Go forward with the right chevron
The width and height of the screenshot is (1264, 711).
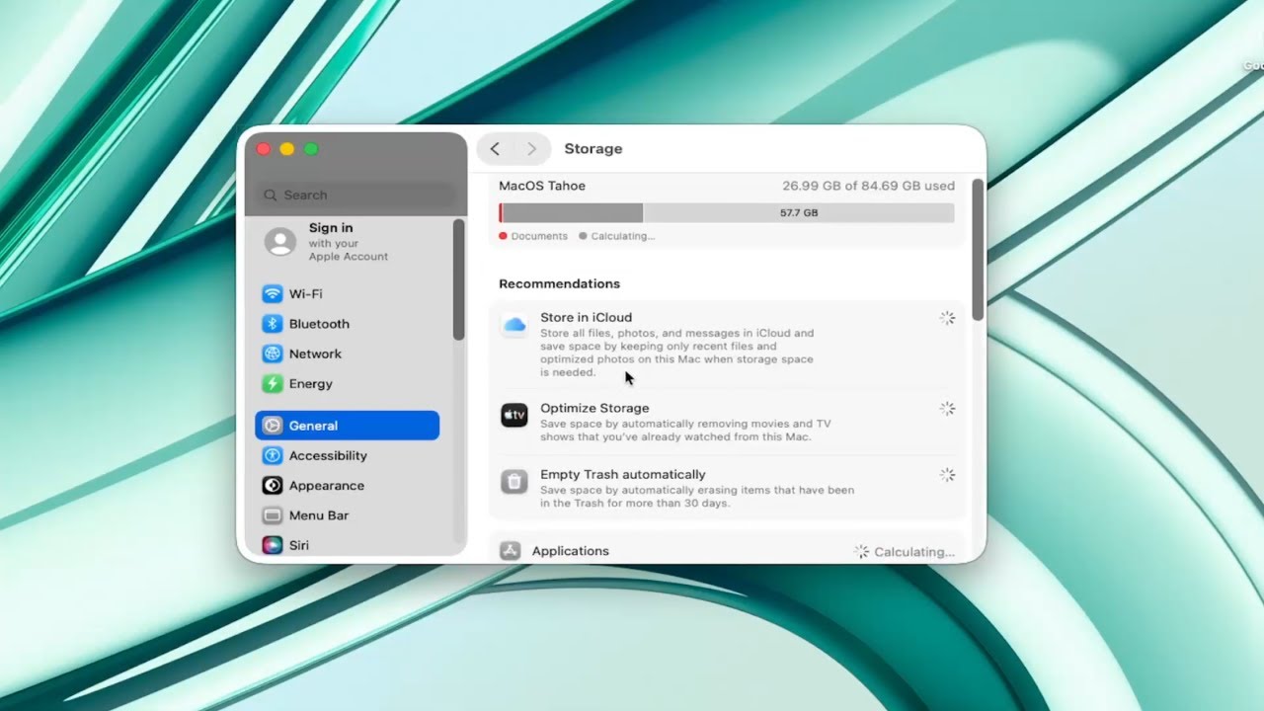[x=531, y=149]
